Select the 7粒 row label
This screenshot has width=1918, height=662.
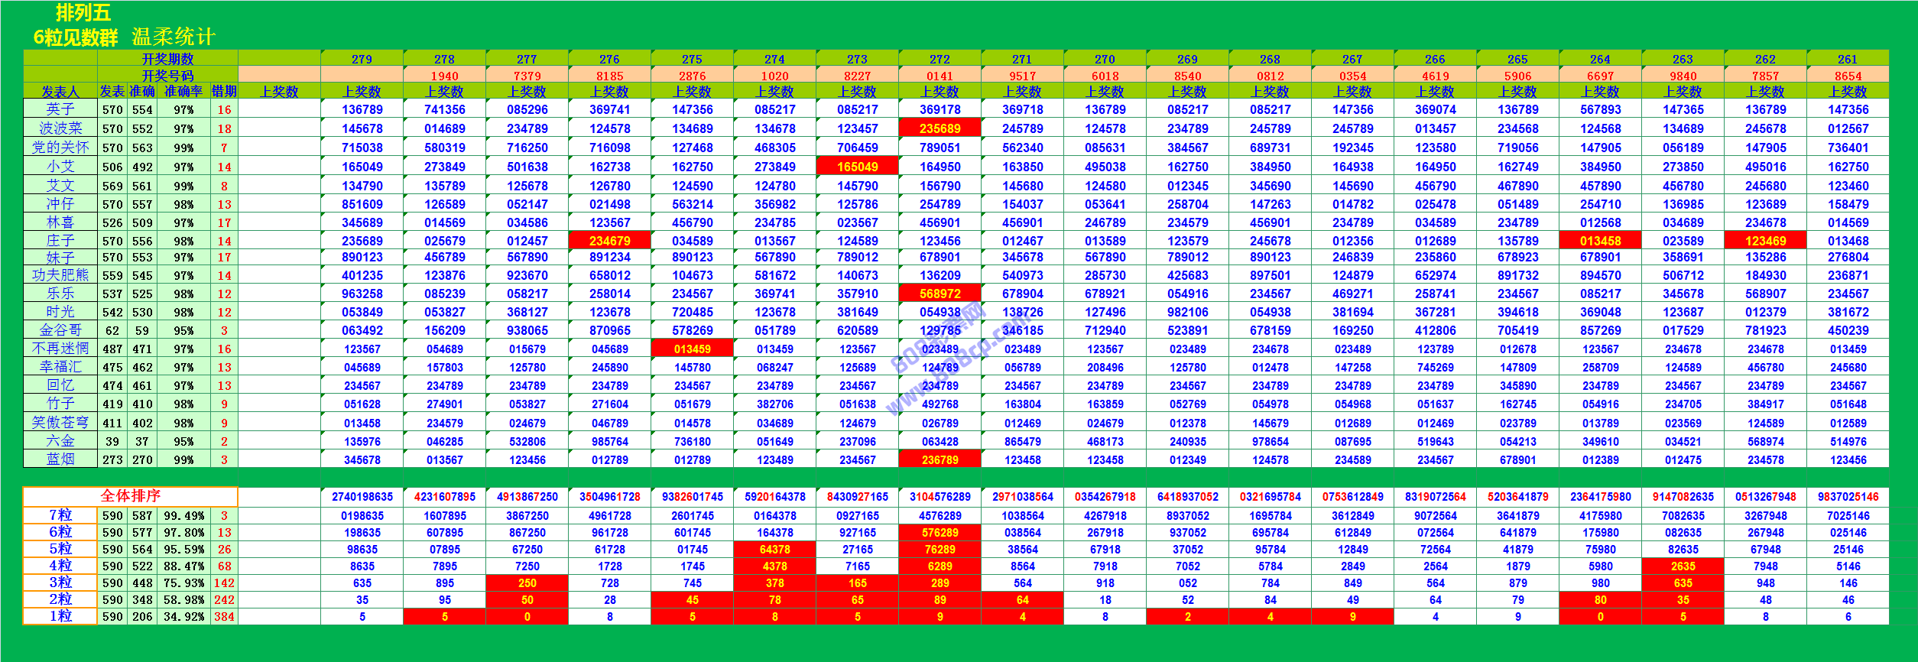click(60, 515)
